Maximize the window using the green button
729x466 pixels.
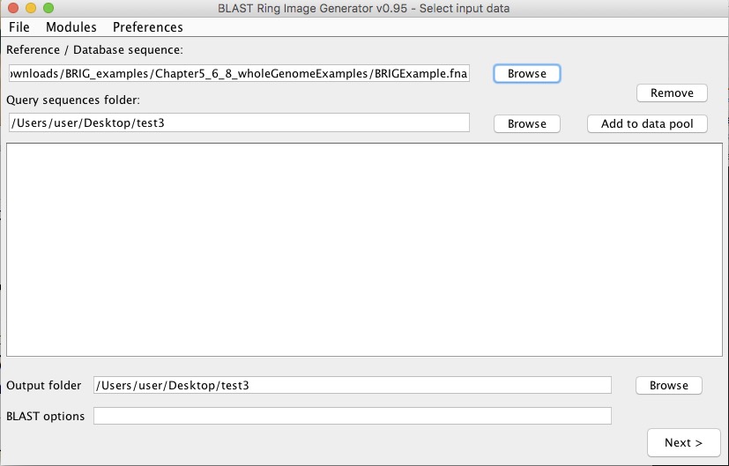click(x=48, y=8)
